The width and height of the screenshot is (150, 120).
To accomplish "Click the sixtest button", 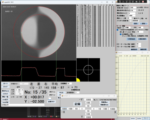I will tap(5, 94).
